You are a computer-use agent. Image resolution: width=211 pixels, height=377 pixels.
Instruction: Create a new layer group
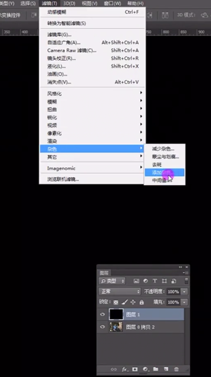coord(156,369)
